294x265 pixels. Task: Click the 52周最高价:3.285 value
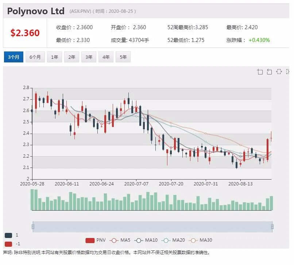pos(188,27)
